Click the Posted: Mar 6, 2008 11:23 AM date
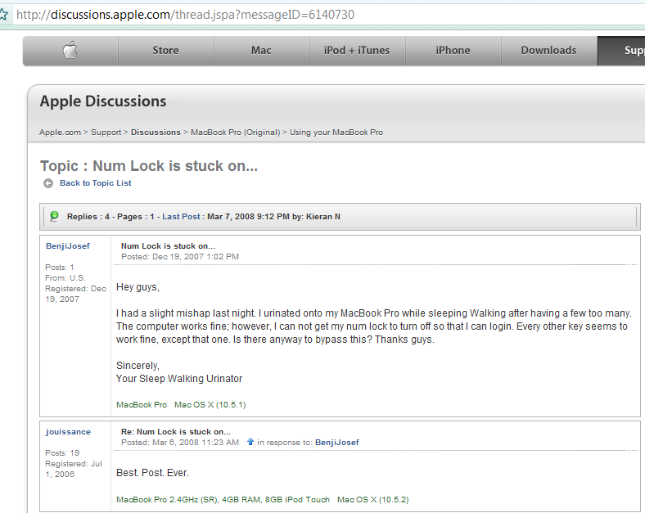The image size is (645, 513). click(180, 443)
